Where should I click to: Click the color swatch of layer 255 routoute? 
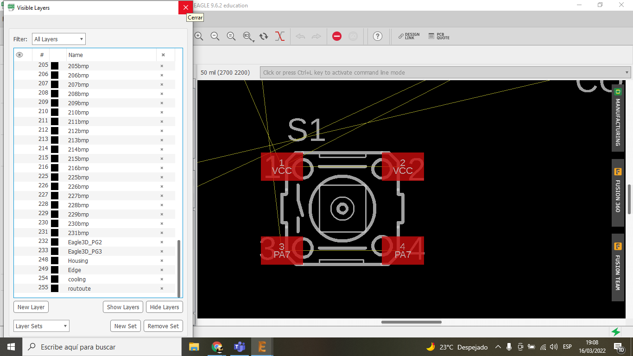(x=55, y=288)
